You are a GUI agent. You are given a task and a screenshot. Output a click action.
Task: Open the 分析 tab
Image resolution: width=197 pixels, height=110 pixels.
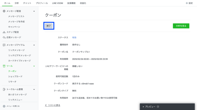tap(17, 3)
